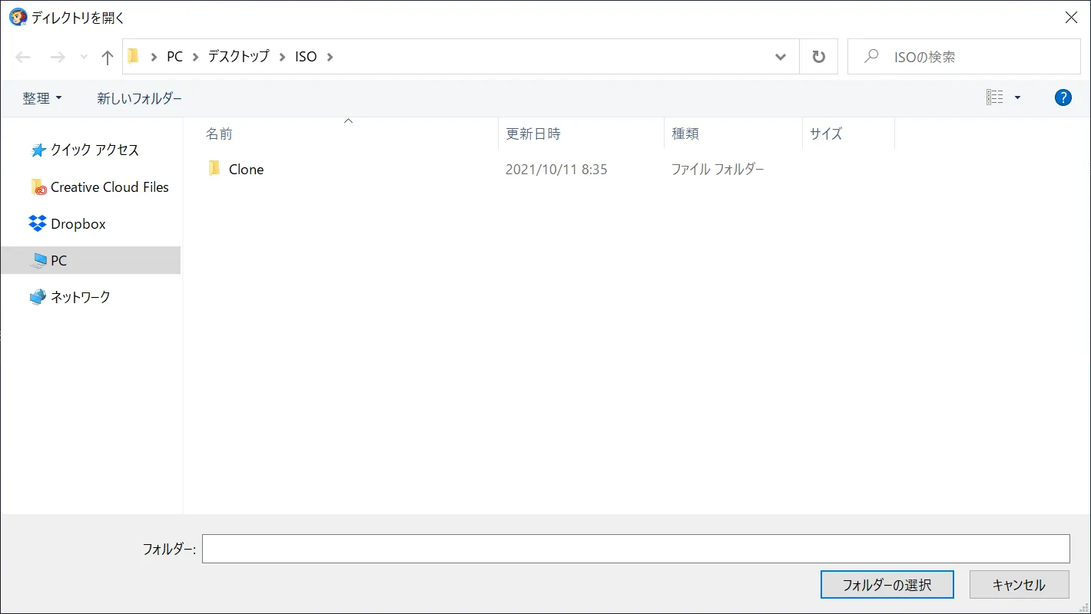The width and height of the screenshot is (1091, 614).
Task: Expand chevron after ISO in breadcrumb
Action: pos(330,57)
